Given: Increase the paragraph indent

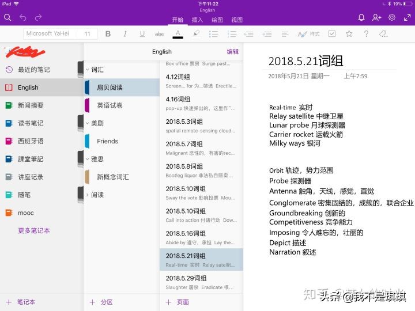Looking at the screenshot, I should (x=267, y=34).
